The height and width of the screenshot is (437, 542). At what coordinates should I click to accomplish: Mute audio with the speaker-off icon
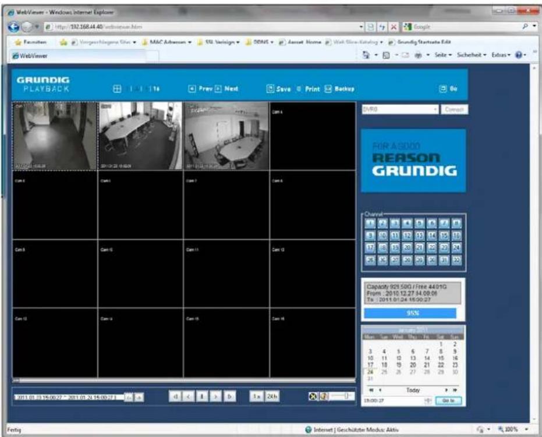(313, 397)
